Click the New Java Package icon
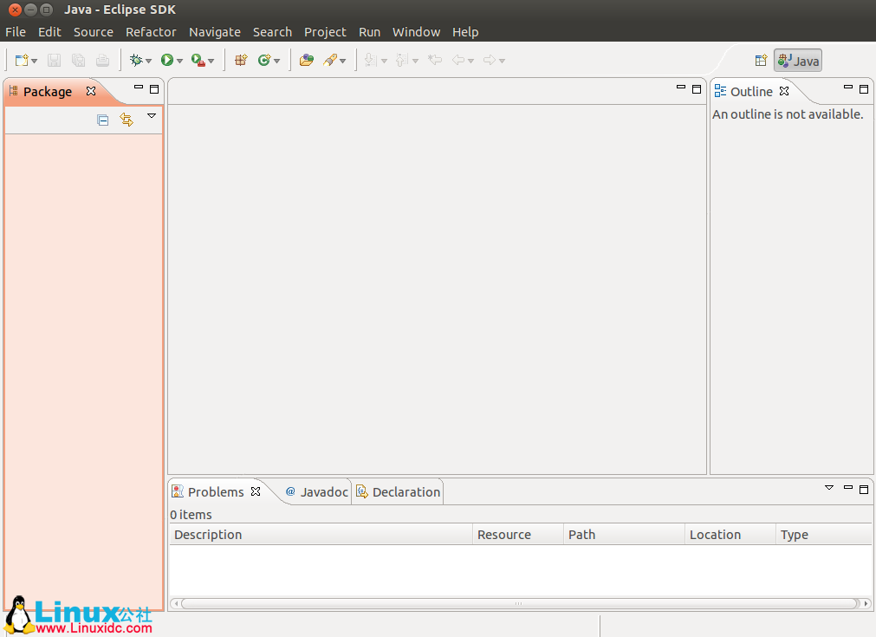The image size is (876, 637). tap(241, 60)
